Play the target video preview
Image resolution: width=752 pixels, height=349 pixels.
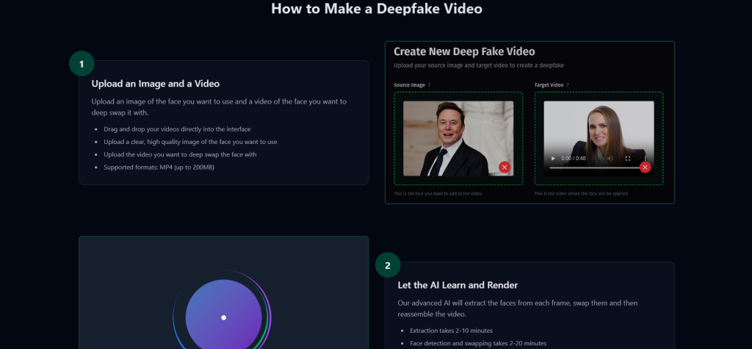[x=553, y=159]
